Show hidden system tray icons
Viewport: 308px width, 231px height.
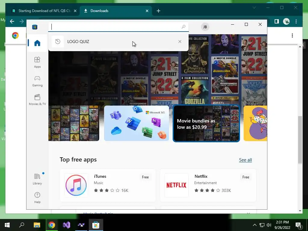(254, 225)
